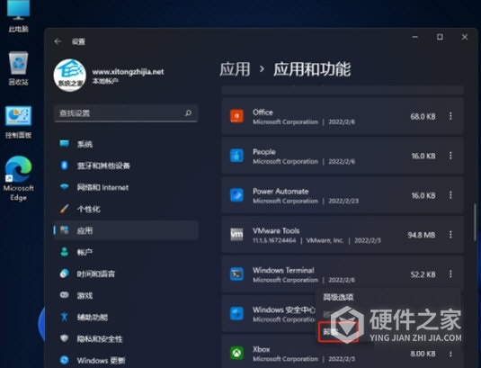Screen dimensions: 481x368
Task: Click the Windows 安全中心 app icon
Action: click(236, 314)
